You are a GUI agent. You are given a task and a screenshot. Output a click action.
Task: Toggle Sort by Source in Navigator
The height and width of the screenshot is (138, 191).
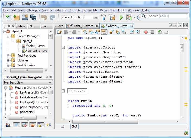pos(49,125)
